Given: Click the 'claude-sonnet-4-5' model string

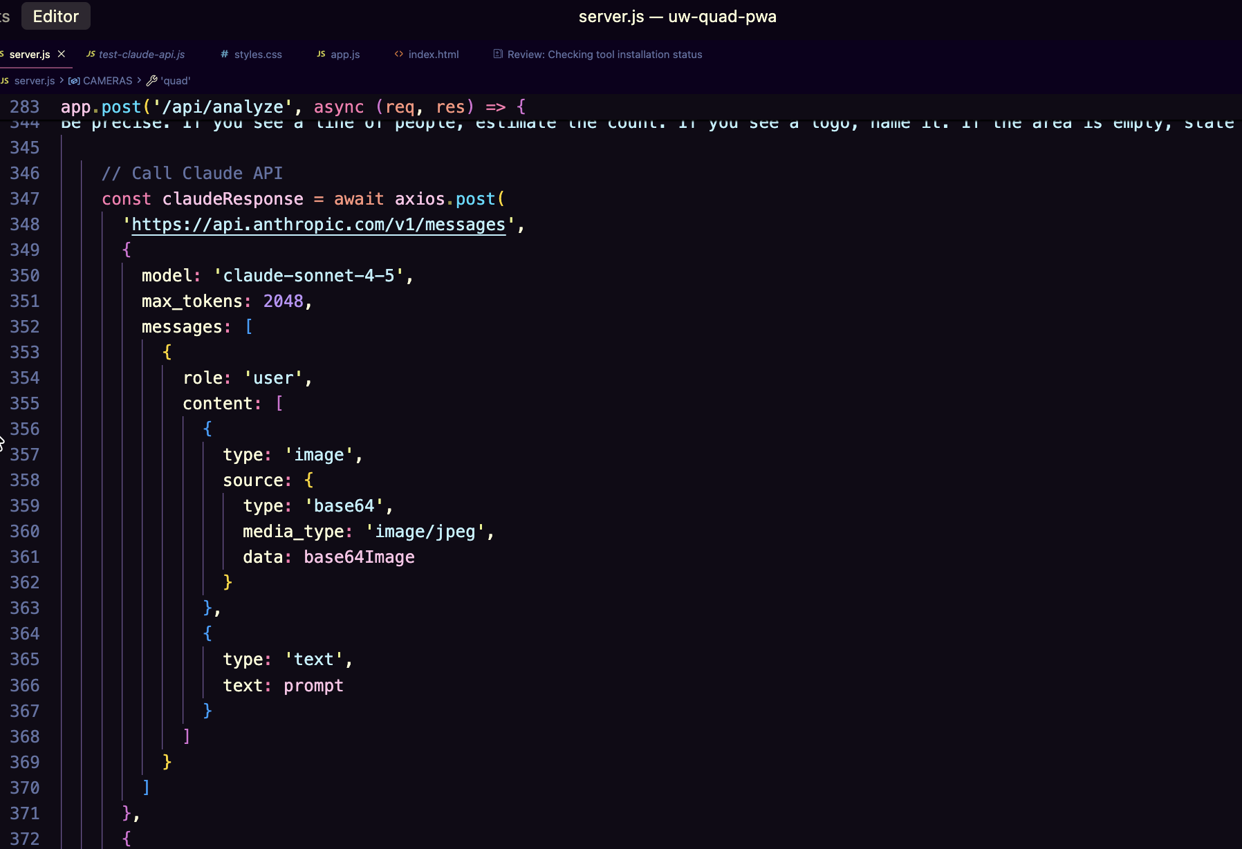Looking at the screenshot, I should point(308,276).
